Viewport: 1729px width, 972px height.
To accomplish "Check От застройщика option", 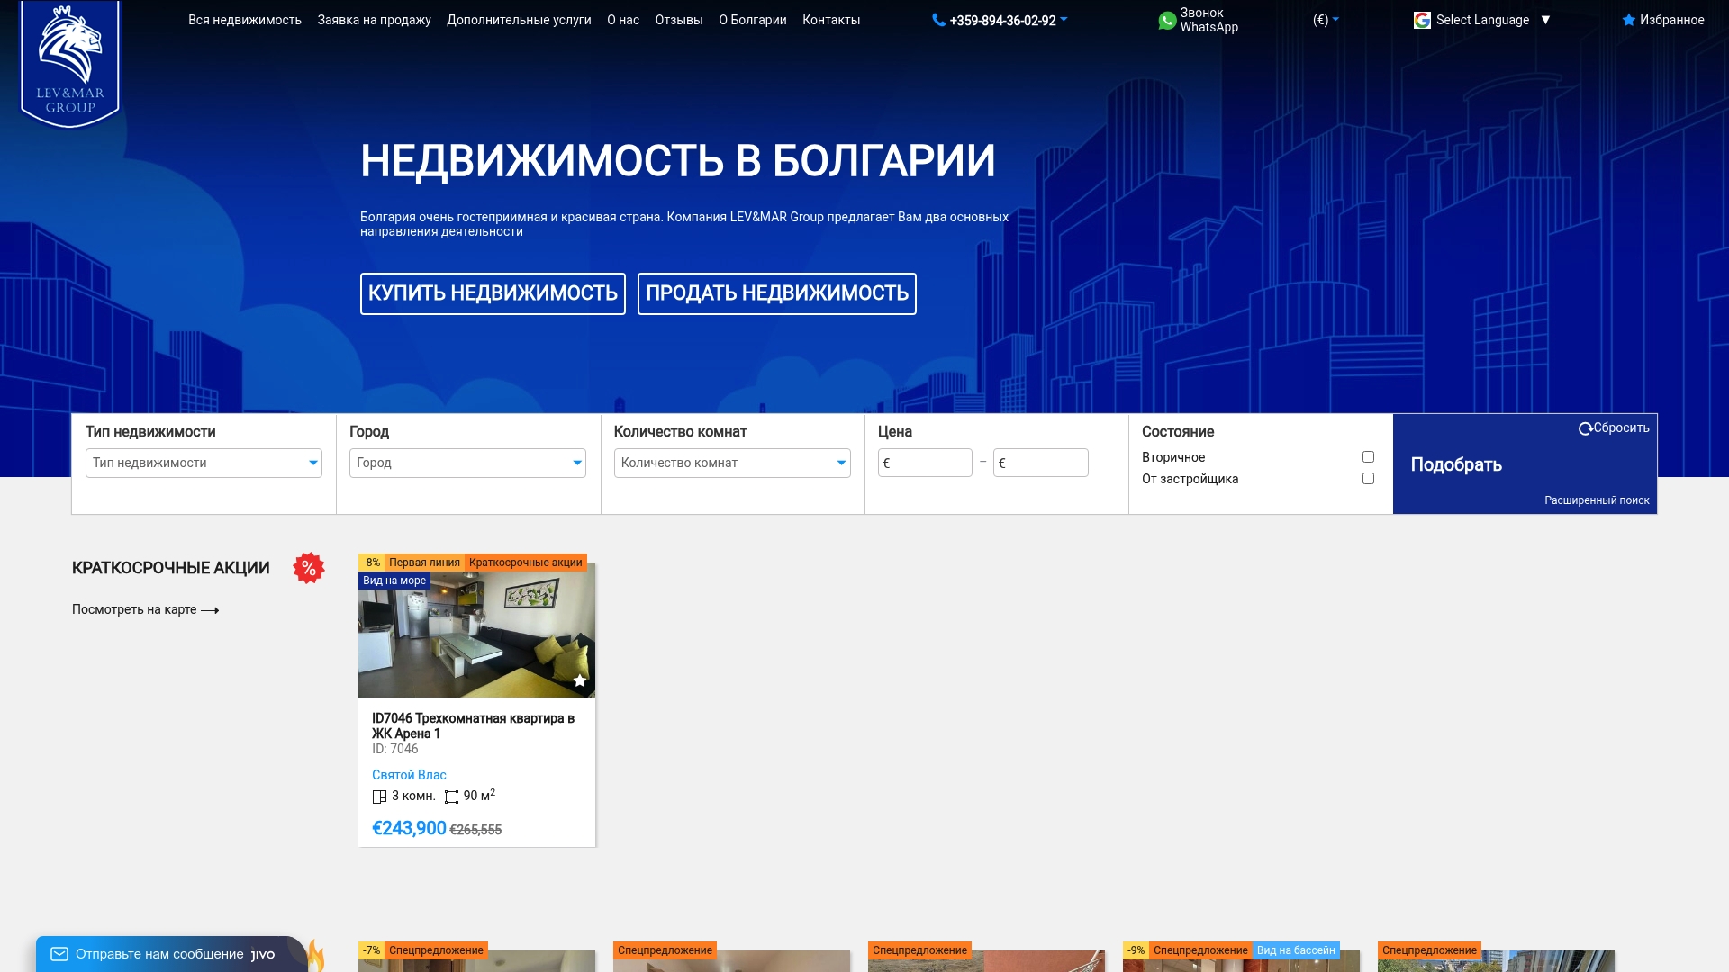I will [x=1368, y=479].
